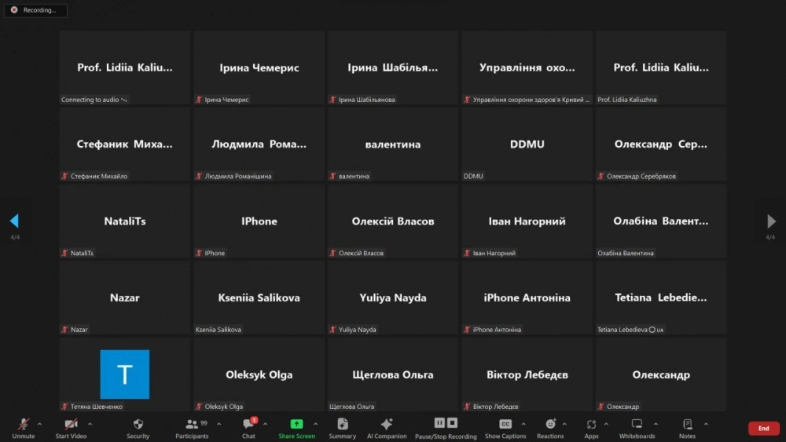The image size is (786, 442).
Task: Select the Тетяна Шевченко video tile with blue T avatar
Action: click(125, 374)
